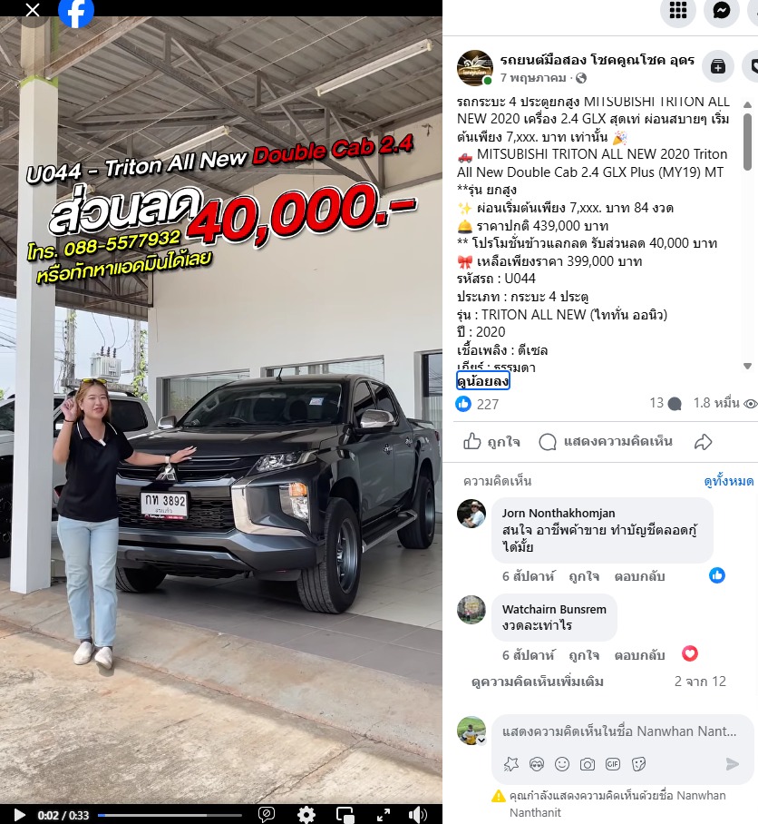Attach a photo with camera icon
The width and height of the screenshot is (758, 824).
587,763
